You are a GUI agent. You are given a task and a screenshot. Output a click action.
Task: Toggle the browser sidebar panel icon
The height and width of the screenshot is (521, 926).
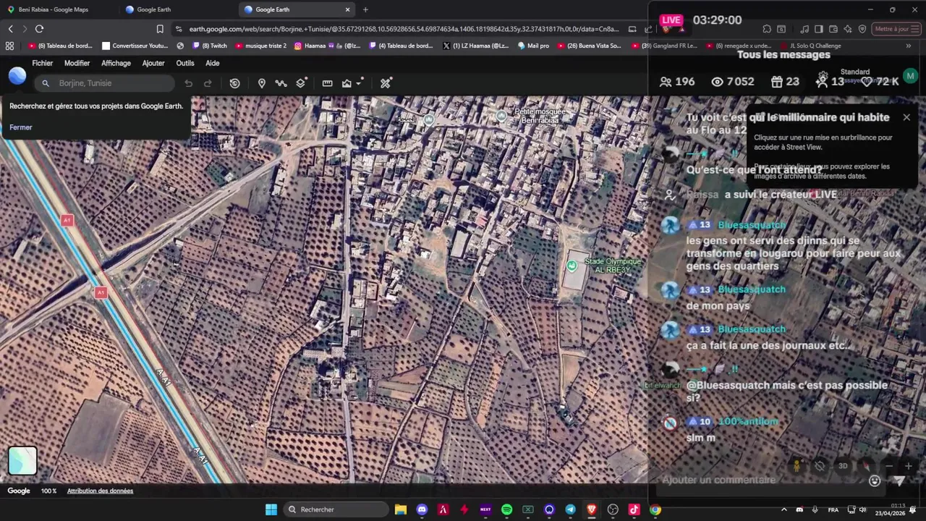819,29
